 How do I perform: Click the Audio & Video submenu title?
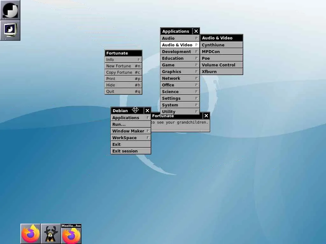coord(222,38)
